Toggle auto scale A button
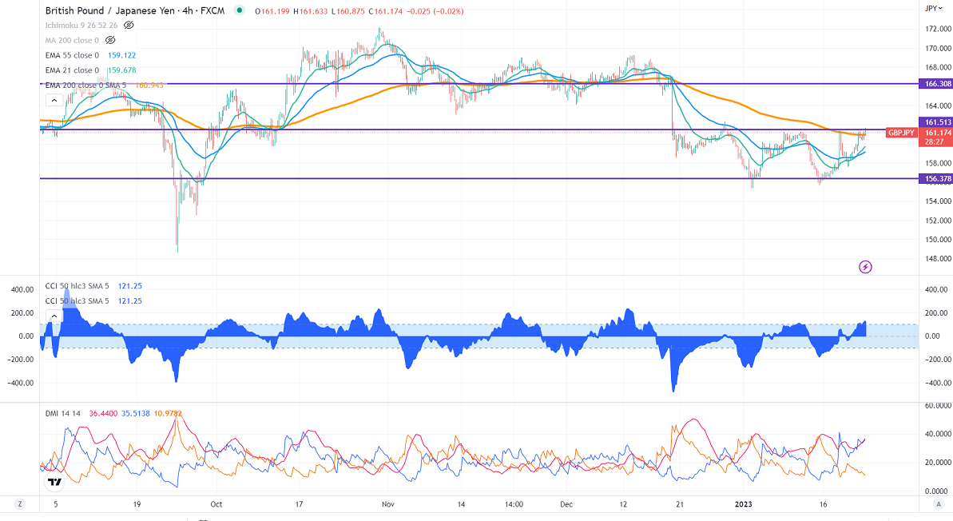This screenshot has height=521, width=953. [x=938, y=504]
